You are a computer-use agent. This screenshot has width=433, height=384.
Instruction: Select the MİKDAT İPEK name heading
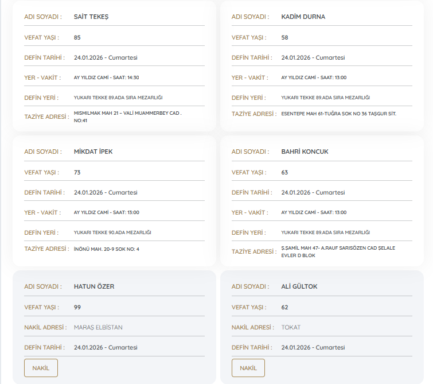[93, 152]
